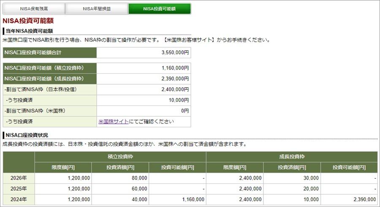This screenshot has height=207, width=380.
Task: Open the 米国株サイト link
Action: tap(114, 121)
